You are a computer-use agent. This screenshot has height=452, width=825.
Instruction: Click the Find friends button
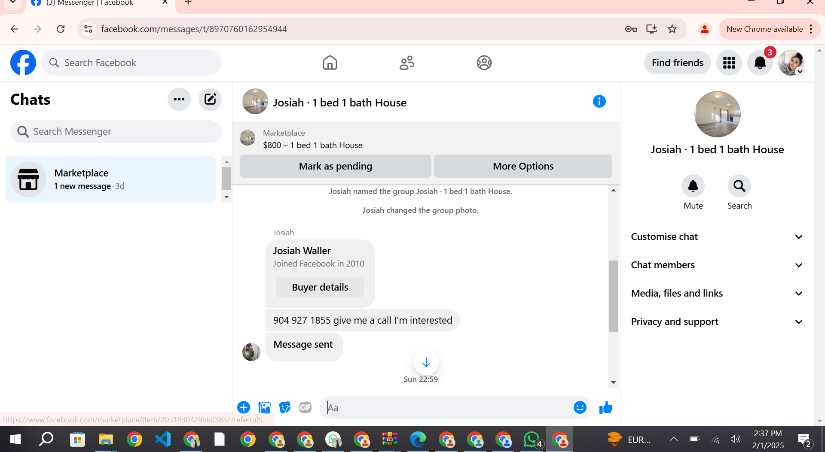[x=677, y=63]
